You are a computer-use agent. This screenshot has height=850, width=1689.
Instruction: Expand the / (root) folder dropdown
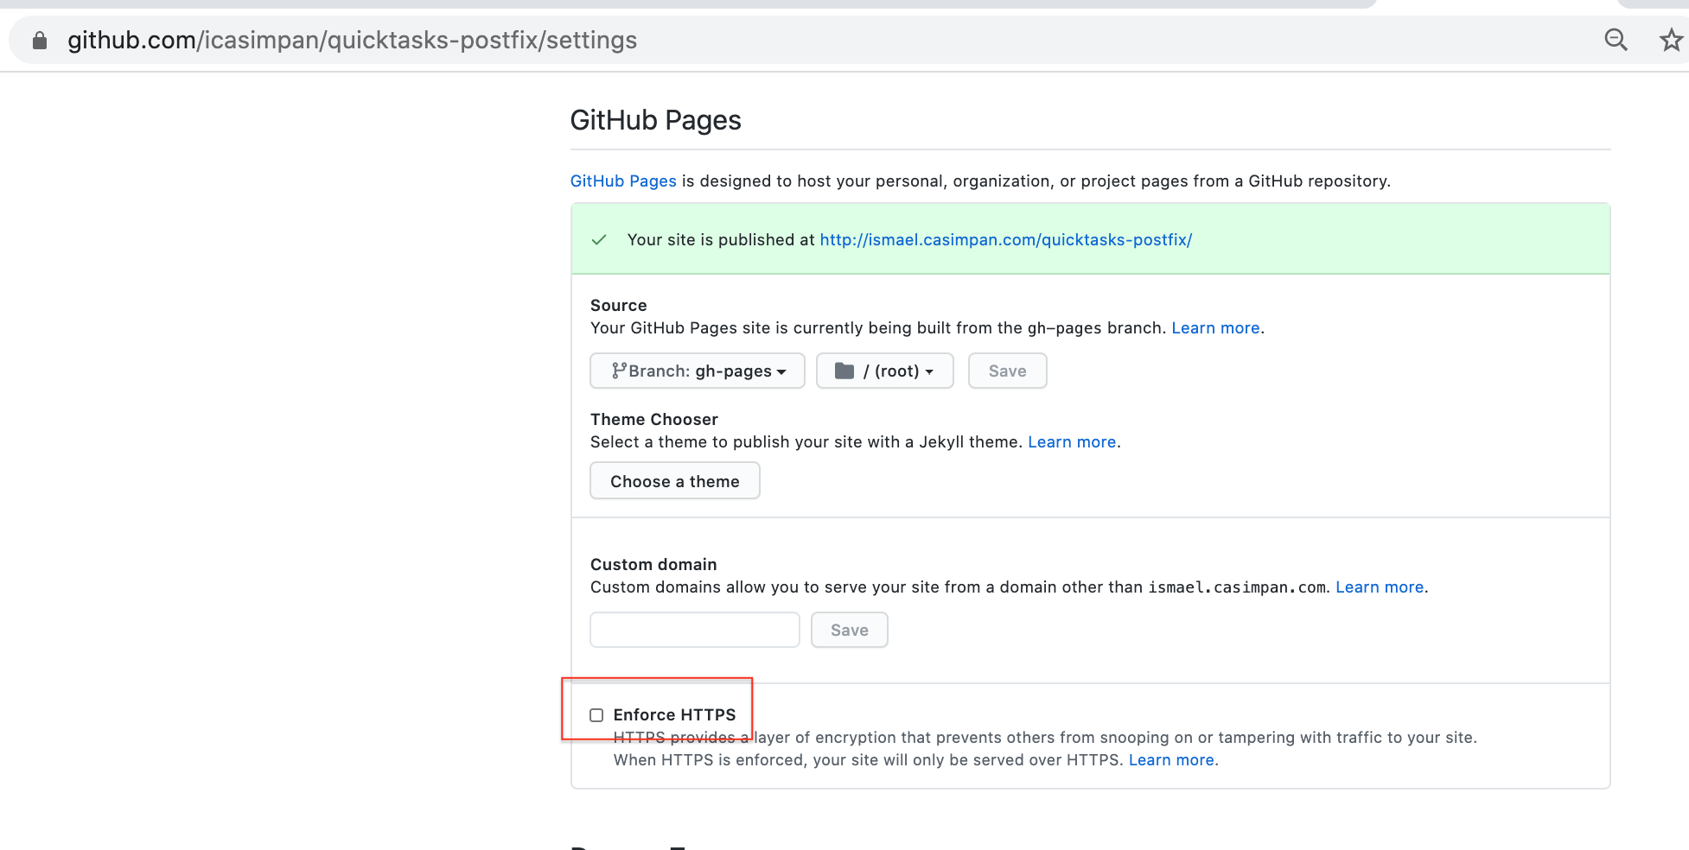click(x=884, y=371)
